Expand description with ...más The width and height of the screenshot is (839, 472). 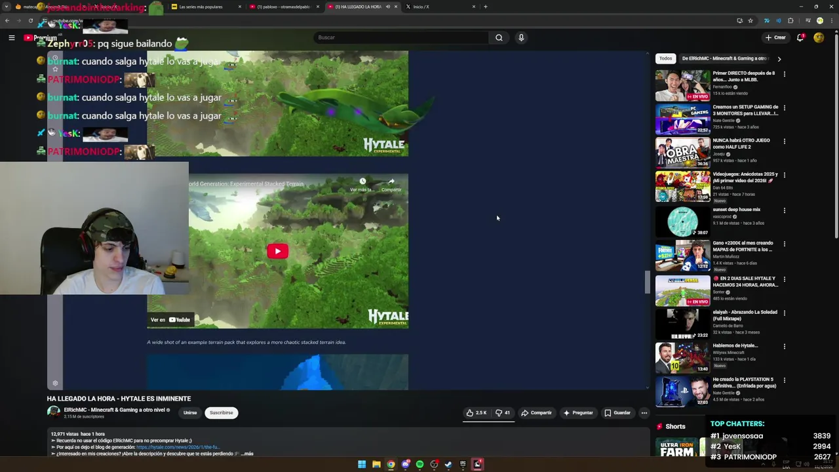click(x=246, y=454)
